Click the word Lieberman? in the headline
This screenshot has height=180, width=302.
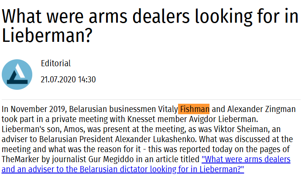click(x=47, y=35)
